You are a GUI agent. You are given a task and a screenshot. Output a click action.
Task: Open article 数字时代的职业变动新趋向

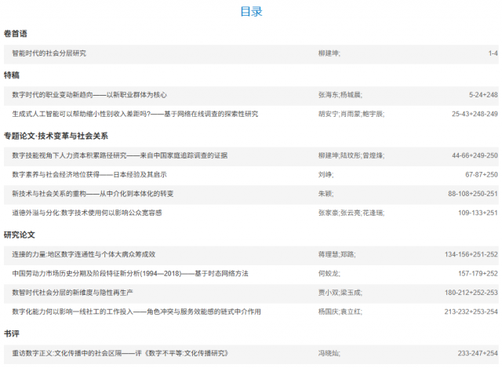tap(89, 95)
